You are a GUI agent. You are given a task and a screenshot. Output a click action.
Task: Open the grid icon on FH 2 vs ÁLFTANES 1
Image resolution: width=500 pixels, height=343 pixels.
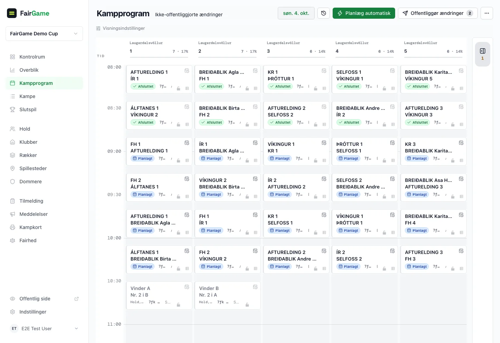tap(187, 196)
